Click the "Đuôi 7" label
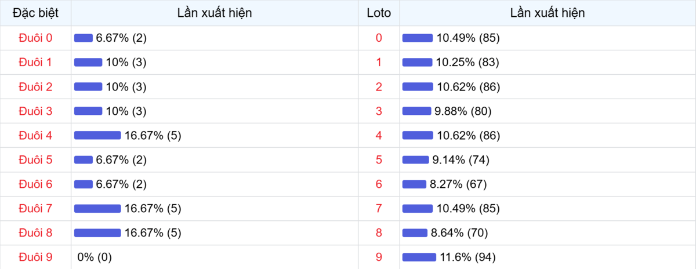 (x=35, y=209)
